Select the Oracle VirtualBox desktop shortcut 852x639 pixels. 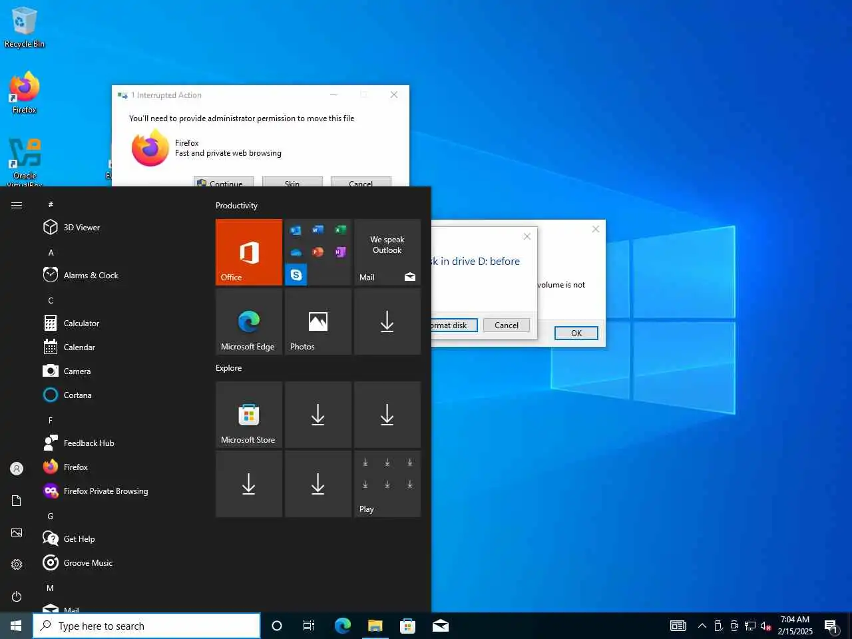click(x=25, y=162)
